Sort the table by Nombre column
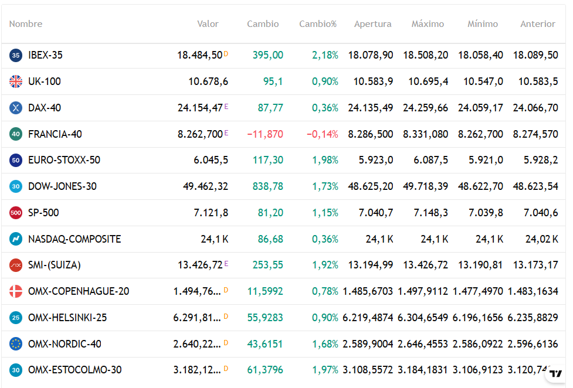Screen dimensions: 573x388 click(x=26, y=24)
